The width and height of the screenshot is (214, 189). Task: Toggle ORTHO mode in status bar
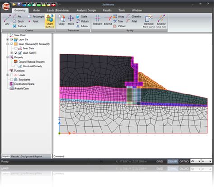[184, 162]
